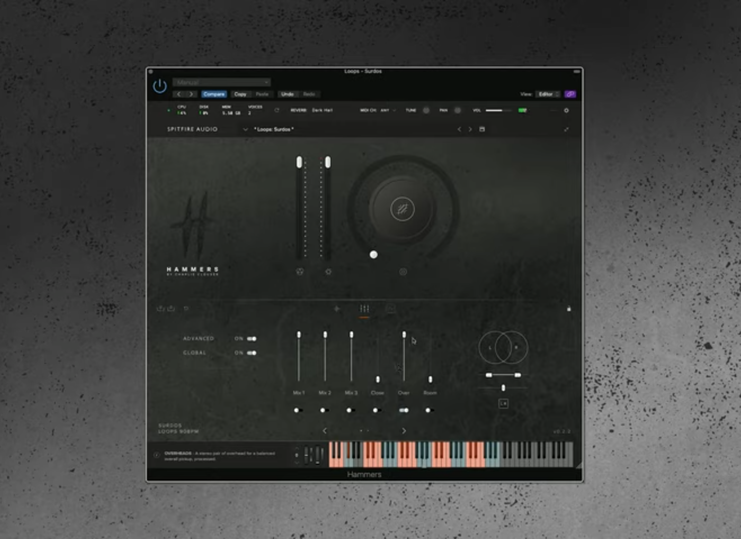This screenshot has height=539, width=741.
Task: Click the pan slider below stereo width
Action: (x=503, y=388)
